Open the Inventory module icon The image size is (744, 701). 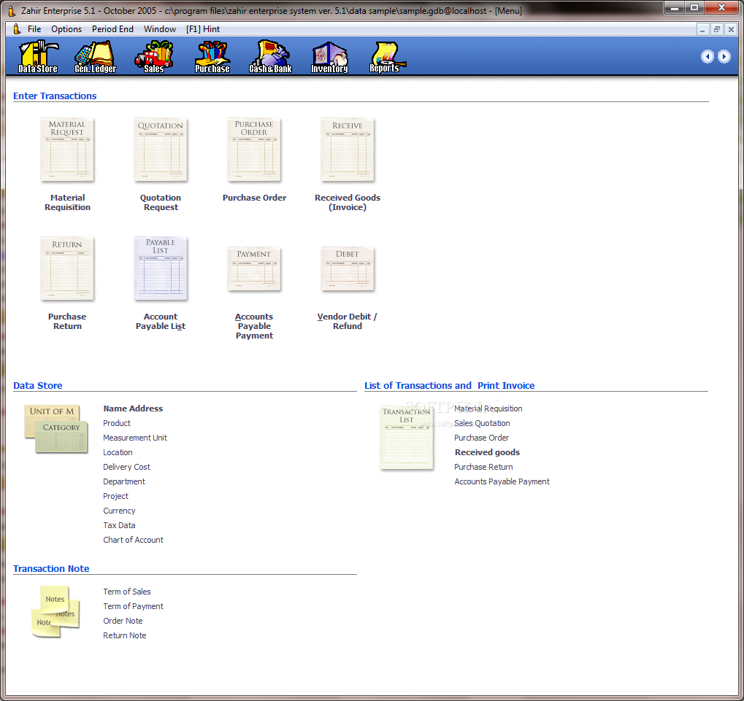pyautogui.click(x=329, y=57)
